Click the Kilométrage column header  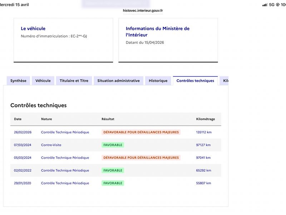coord(205,119)
